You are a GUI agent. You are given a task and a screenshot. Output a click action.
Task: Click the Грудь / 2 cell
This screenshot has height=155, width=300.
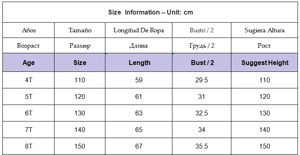tap(201, 46)
